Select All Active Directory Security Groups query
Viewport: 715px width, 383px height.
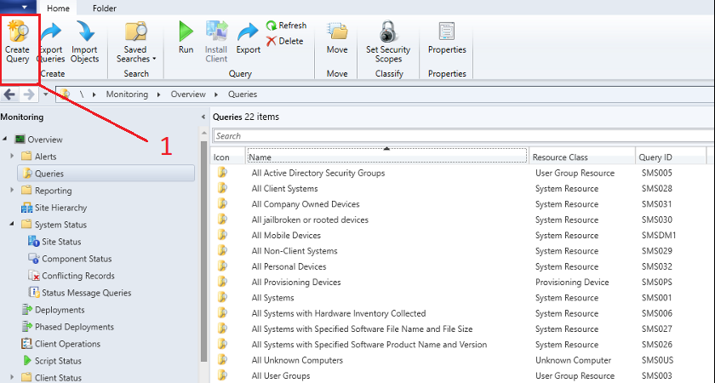click(x=318, y=174)
